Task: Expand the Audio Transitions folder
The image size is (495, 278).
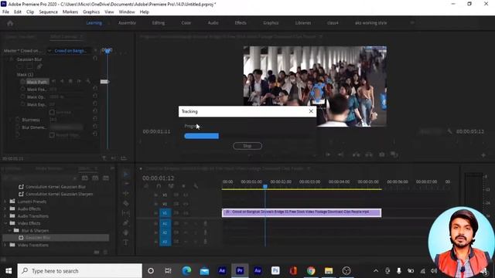Action: point(5,216)
